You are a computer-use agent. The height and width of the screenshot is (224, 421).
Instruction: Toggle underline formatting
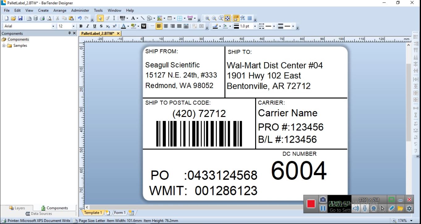[x=95, y=26]
